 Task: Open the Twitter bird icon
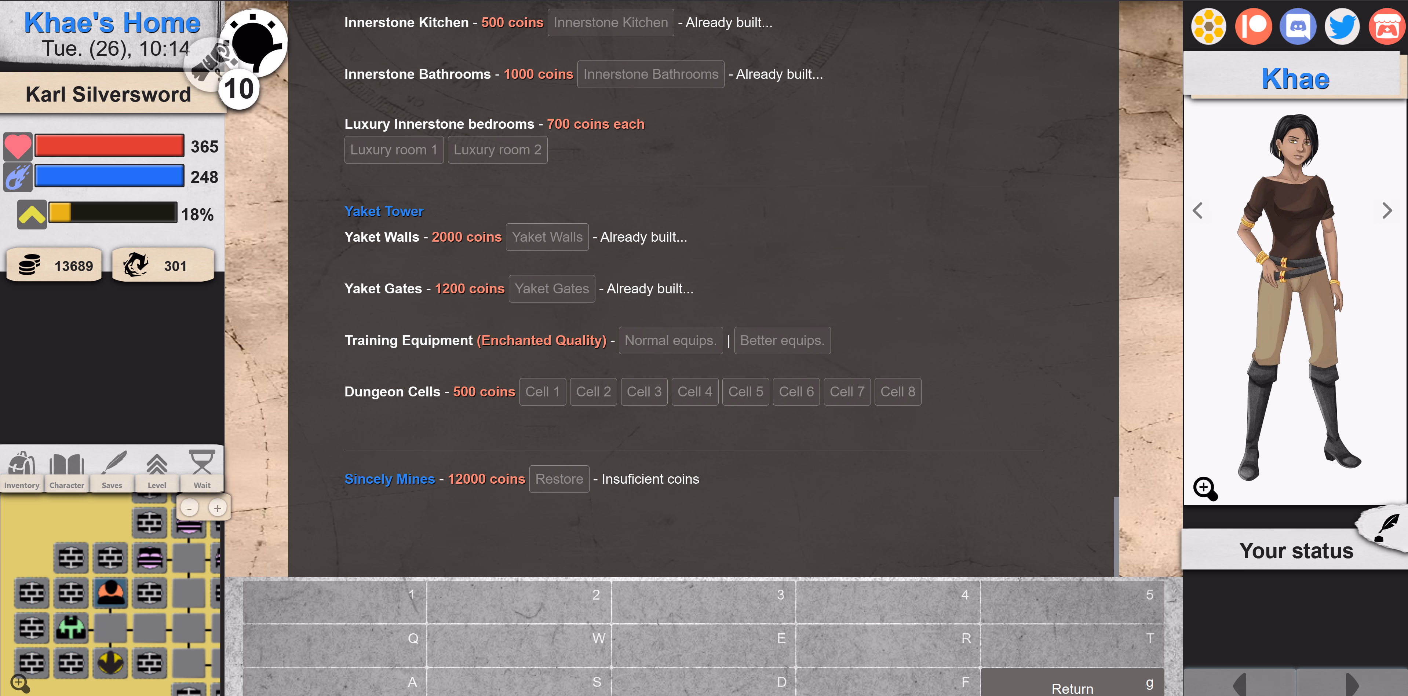coord(1342,26)
